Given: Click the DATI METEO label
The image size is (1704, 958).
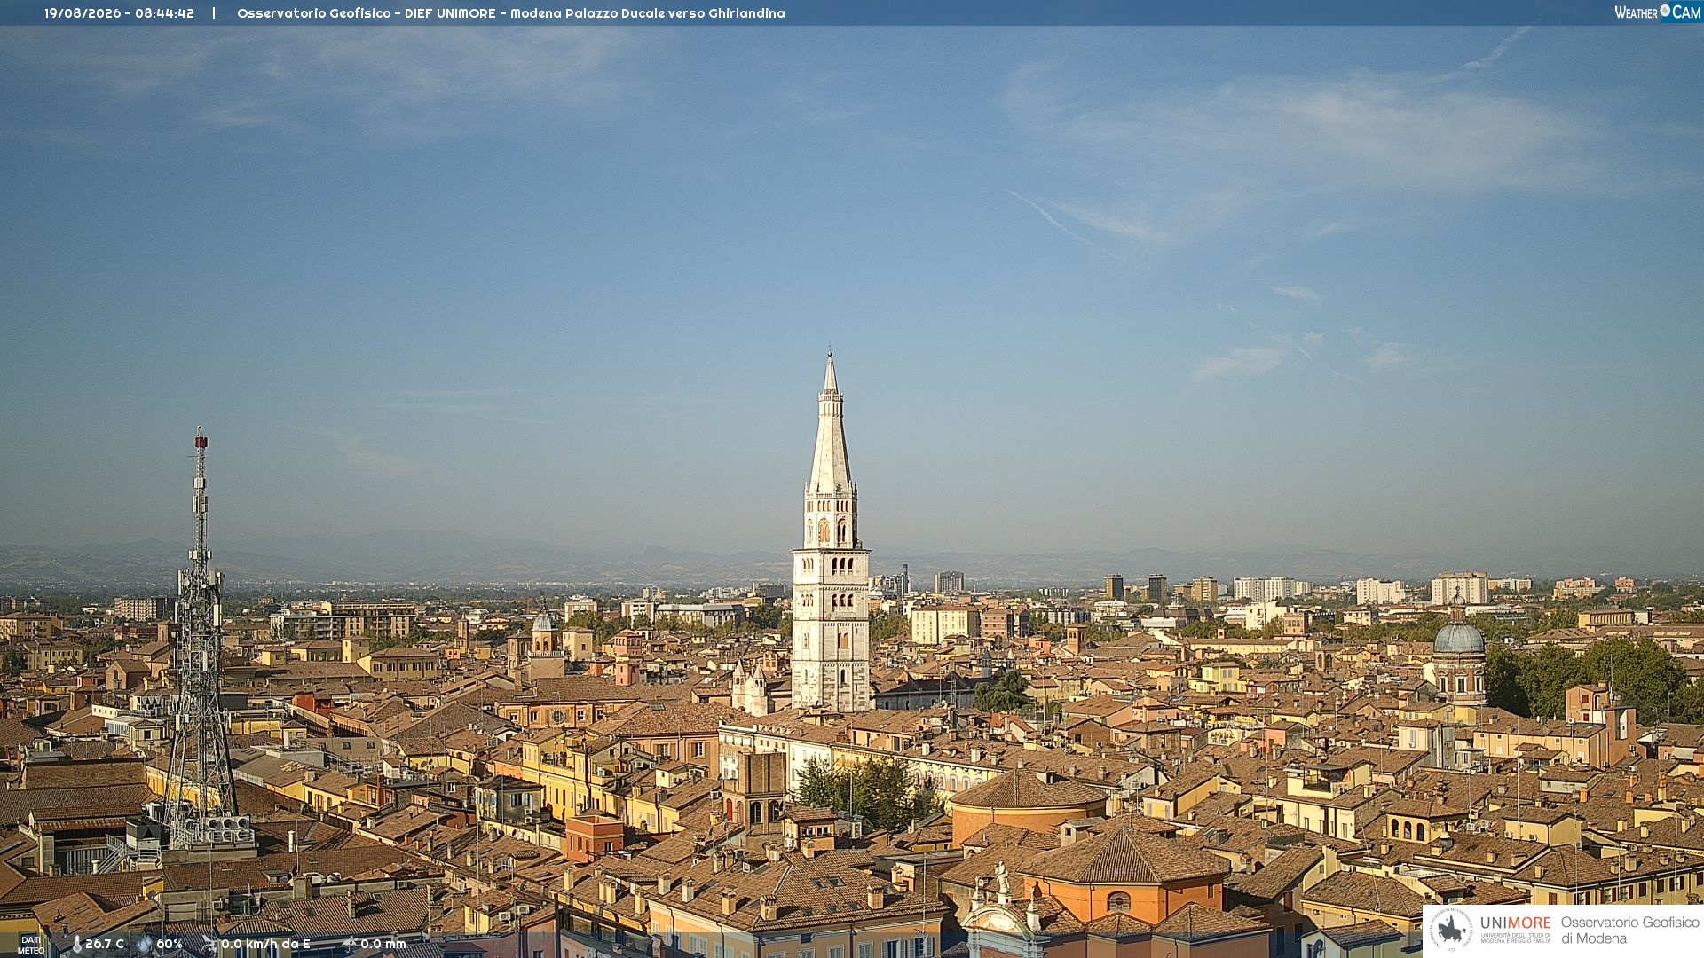Looking at the screenshot, I should [31, 945].
